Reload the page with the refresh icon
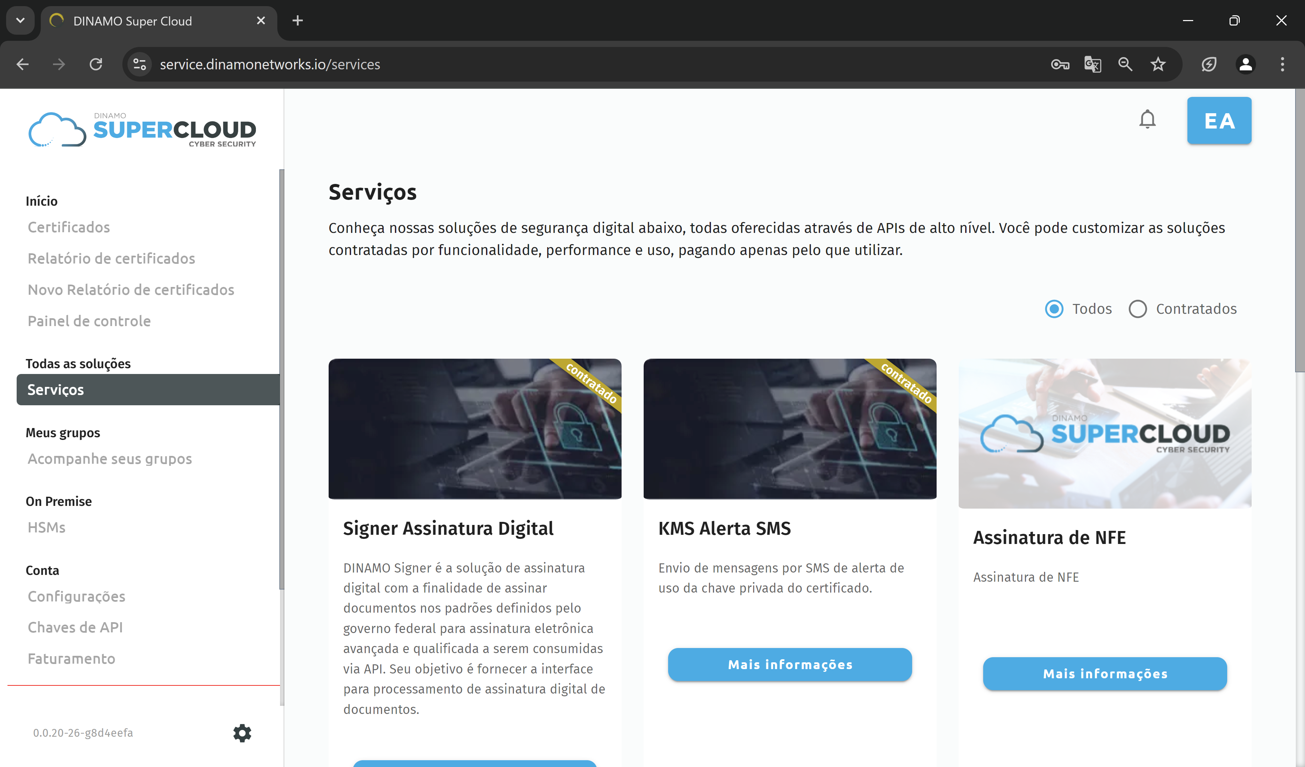1305x767 pixels. pos(96,64)
